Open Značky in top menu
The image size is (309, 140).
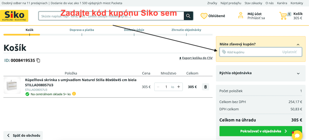click(212, 3)
